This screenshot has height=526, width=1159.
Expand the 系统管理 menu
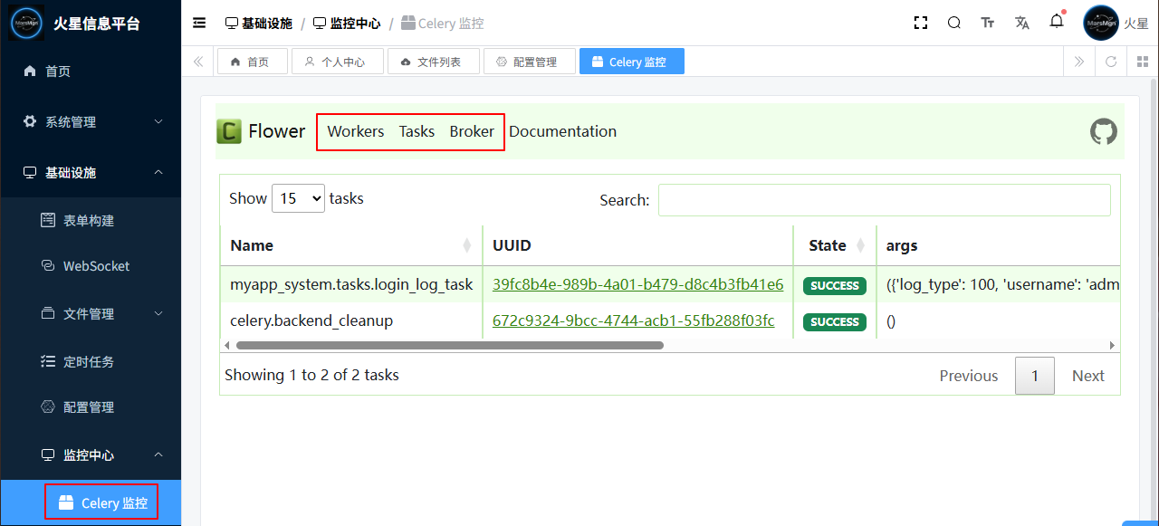tap(91, 121)
